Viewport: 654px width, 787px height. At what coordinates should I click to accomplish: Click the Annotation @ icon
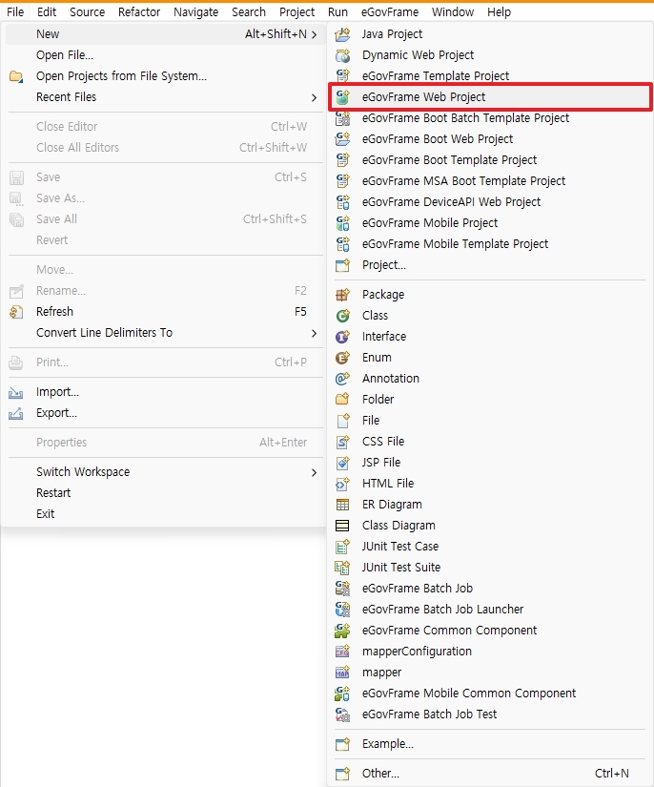pyautogui.click(x=342, y=379)
